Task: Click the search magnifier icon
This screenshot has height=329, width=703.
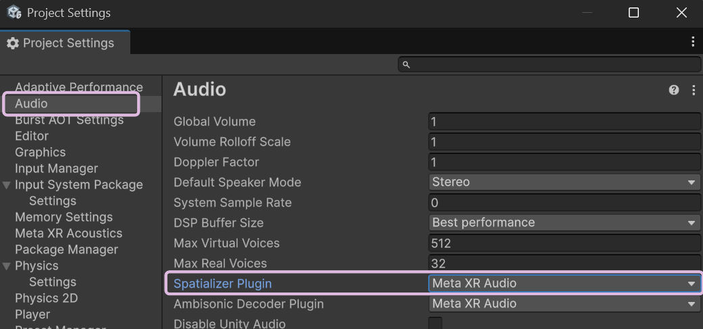Action: point(407,65)
